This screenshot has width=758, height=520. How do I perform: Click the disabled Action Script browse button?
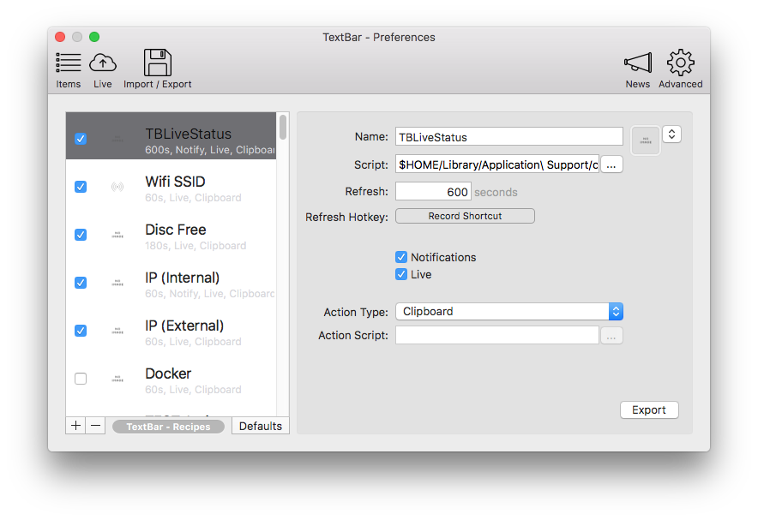[611, 336]
